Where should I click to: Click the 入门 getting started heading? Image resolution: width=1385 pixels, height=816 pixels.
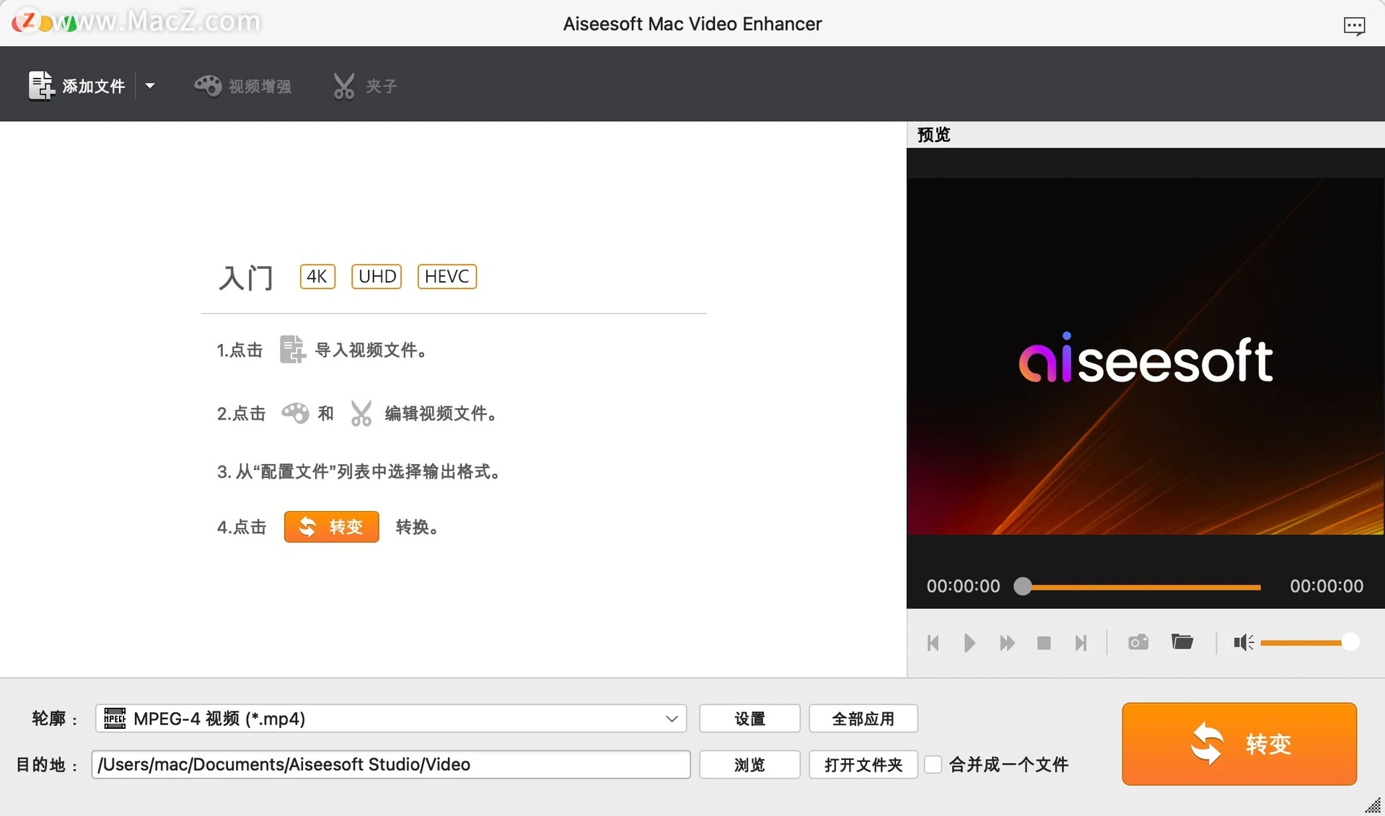246,278
